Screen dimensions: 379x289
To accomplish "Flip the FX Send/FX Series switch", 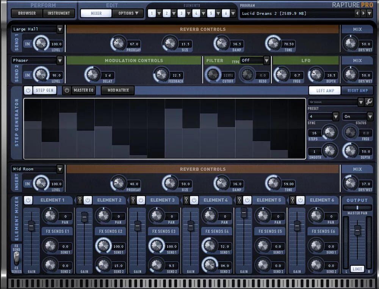I will pos(16,259).
